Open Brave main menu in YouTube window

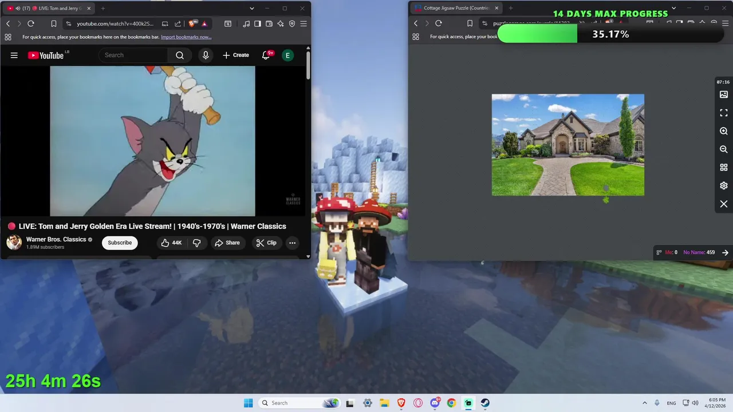(x=304, y=23)
